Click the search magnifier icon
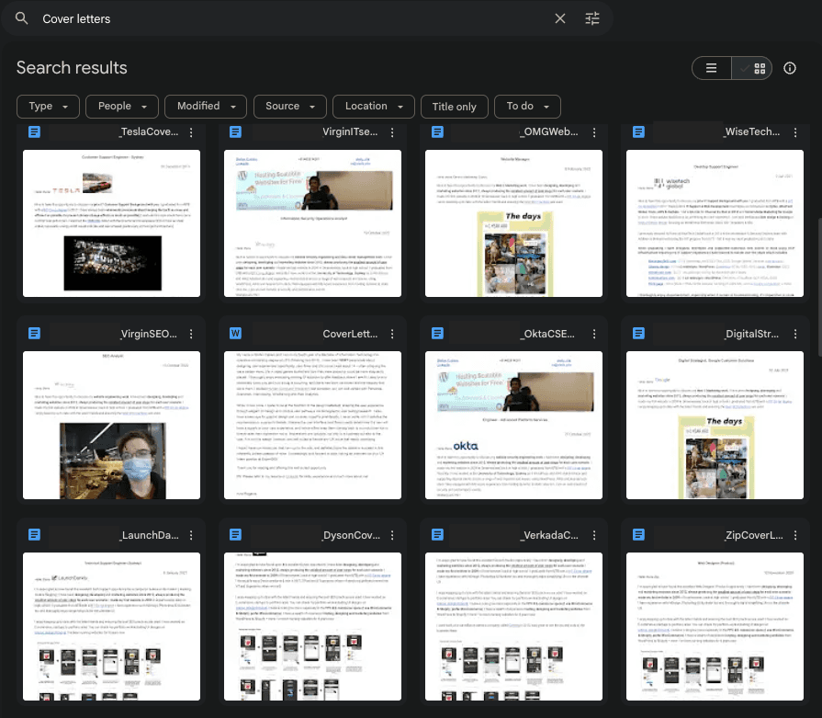This screenshot has width=822, height=718. (21, 18)
